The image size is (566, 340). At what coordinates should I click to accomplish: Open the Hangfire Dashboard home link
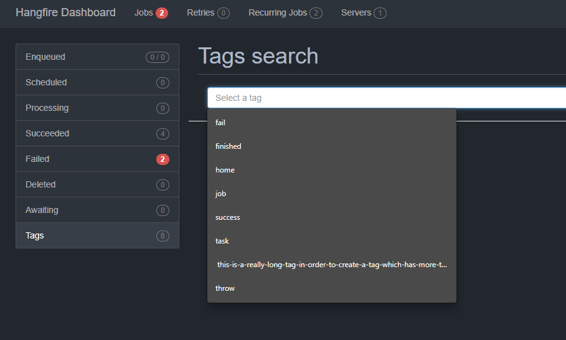pyautogui.click(x=65, y=12)
